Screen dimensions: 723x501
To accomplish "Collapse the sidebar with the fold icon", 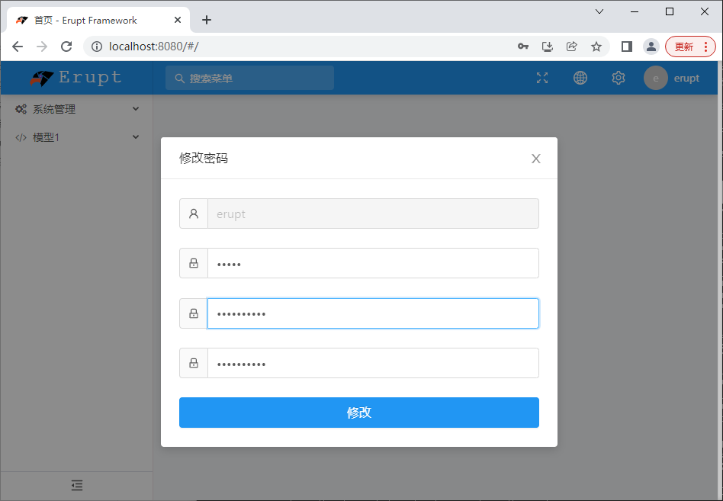I will point(77,485).
